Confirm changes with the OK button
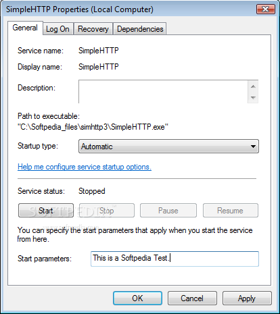Screen dimensions: 280x314 click(137, 298)
